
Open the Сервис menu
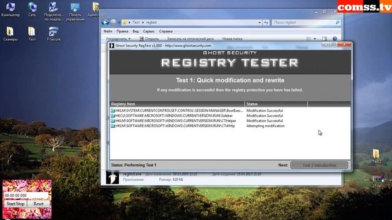(x=149, y=31)
